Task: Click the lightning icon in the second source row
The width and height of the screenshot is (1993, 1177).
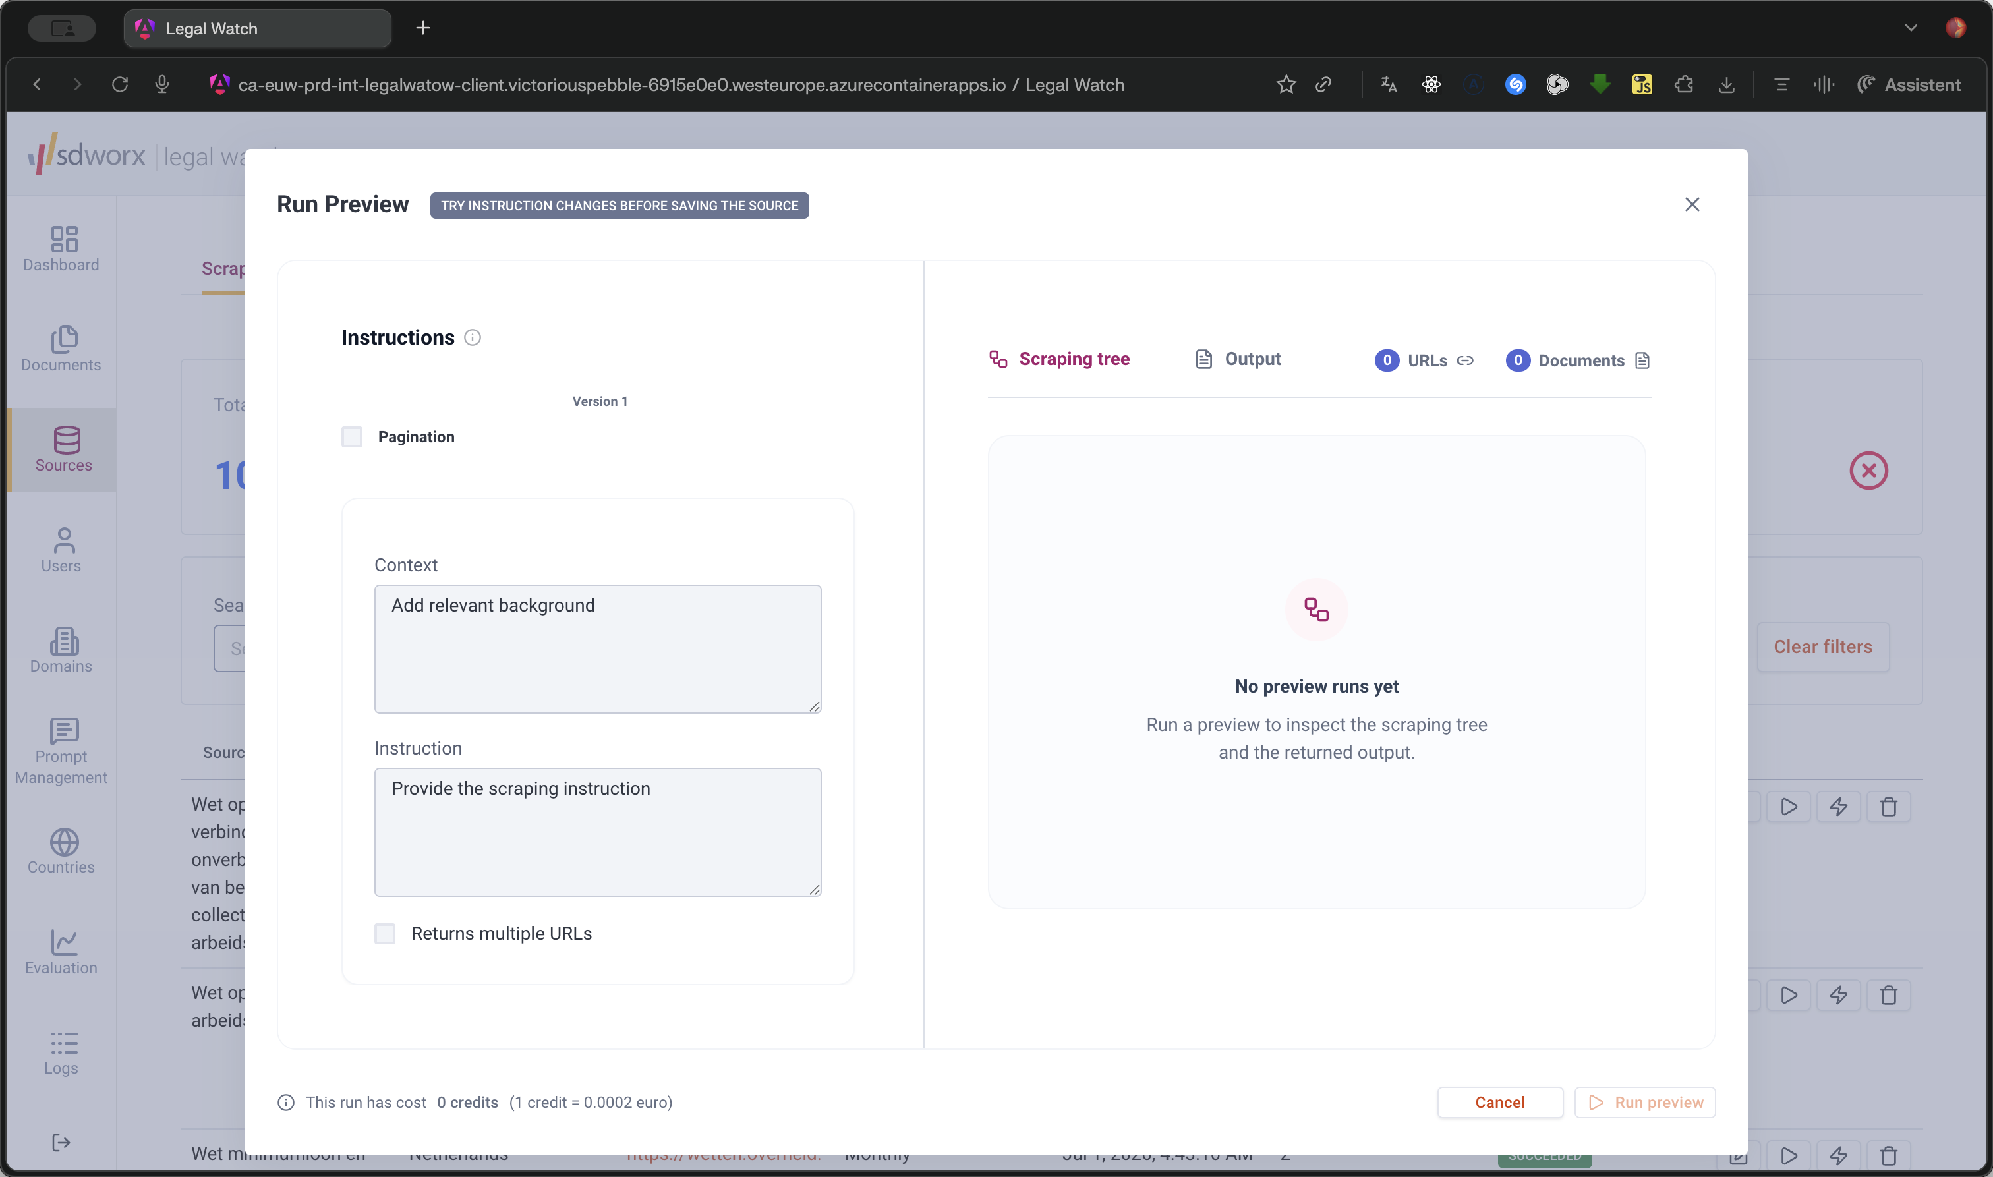Action: pyautogui.click(x=1838, y=995)
